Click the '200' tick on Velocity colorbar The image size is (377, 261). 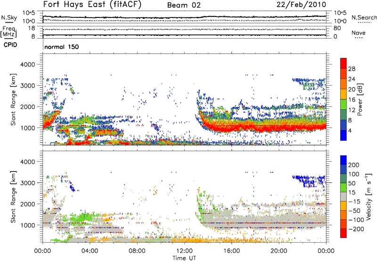354,165
